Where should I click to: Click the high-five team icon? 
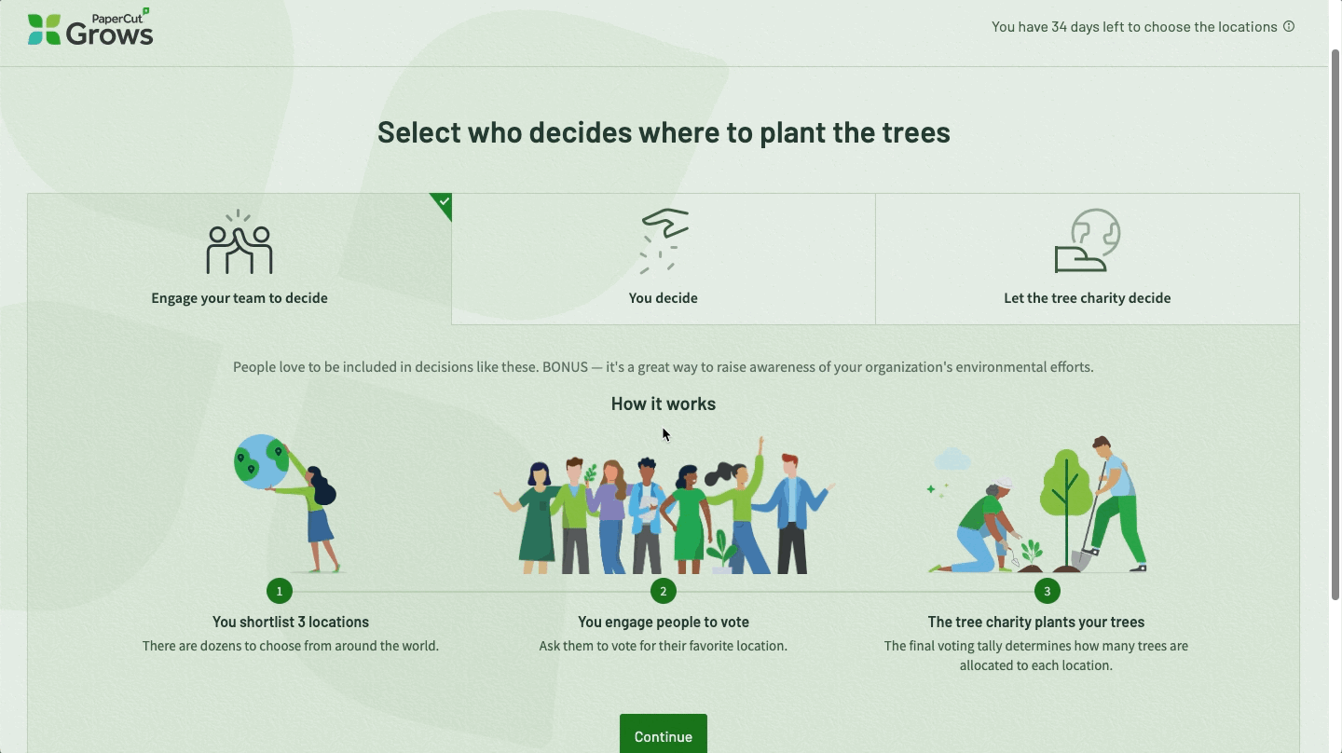coord(240,242)
